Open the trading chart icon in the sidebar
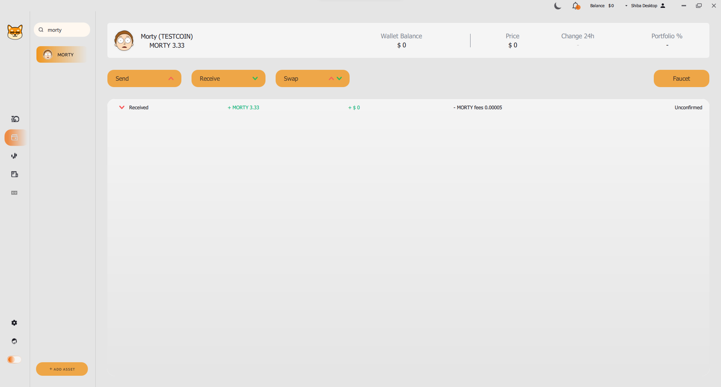Viewport: 721px width, 387px height. point(14,156)
